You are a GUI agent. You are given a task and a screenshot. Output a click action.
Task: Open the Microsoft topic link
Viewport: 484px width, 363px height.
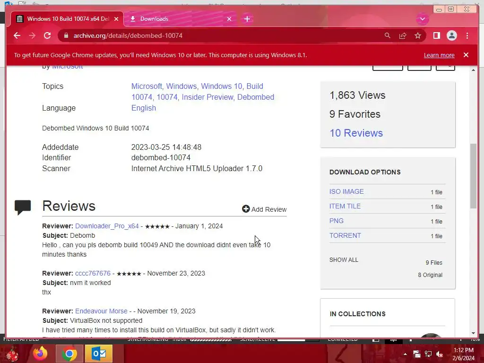point(147,86)
